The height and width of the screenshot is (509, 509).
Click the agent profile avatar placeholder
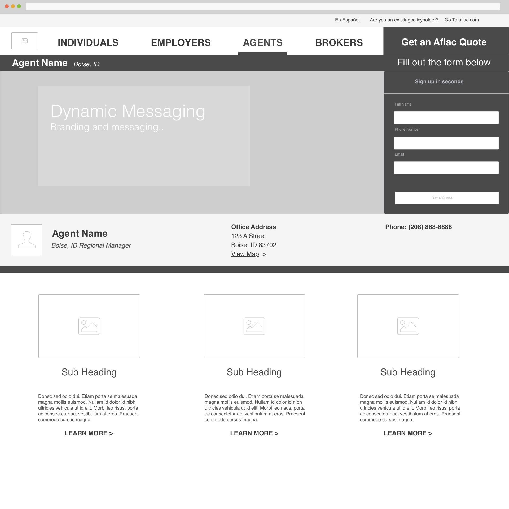click(27, 240)
